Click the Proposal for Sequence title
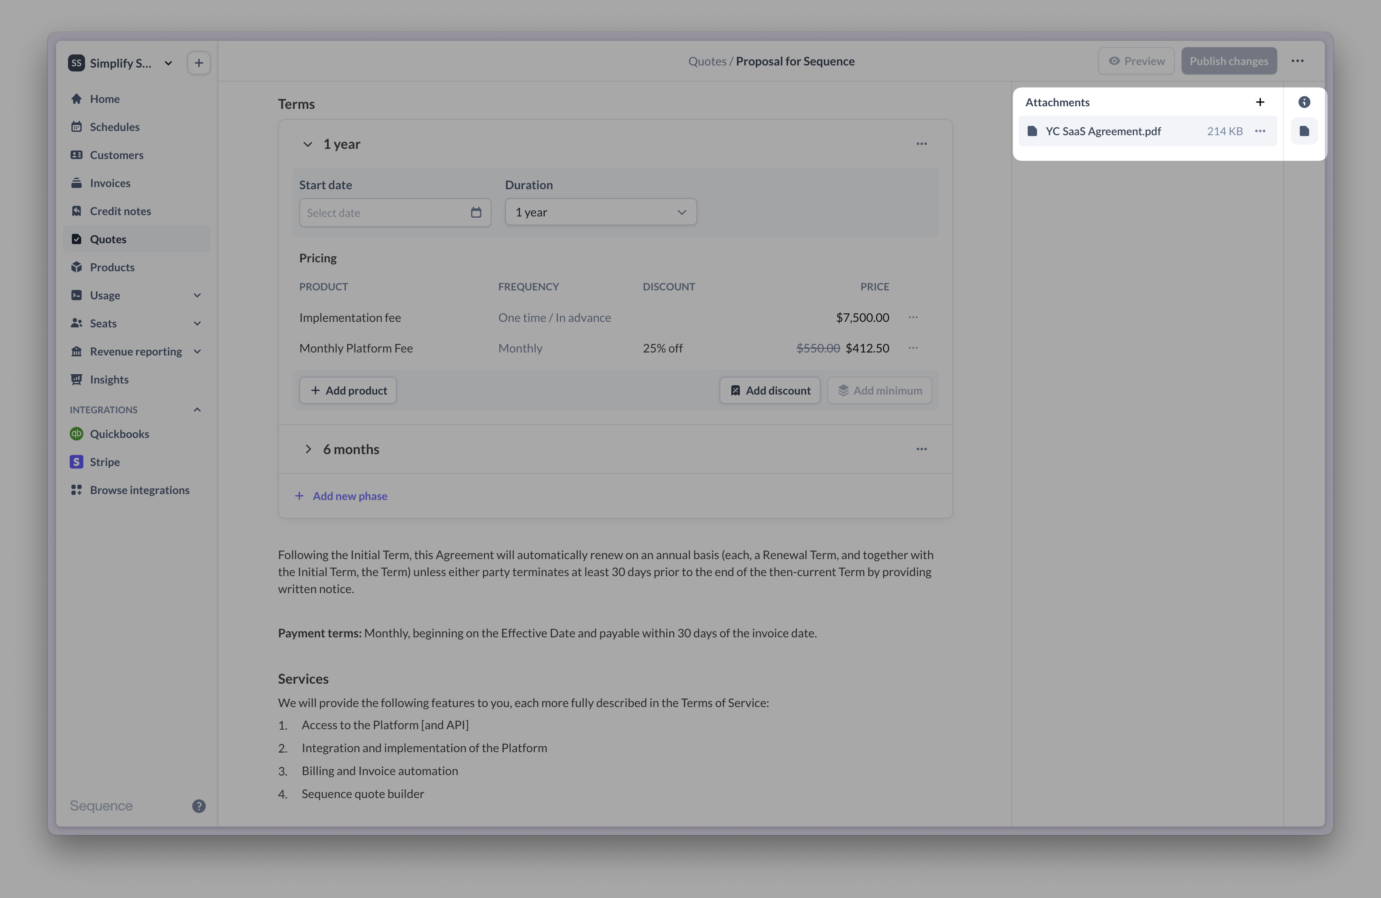Image resolution: width=1381 pixels, height=898 pixels. pyautogui.click(x=795, y=61)
